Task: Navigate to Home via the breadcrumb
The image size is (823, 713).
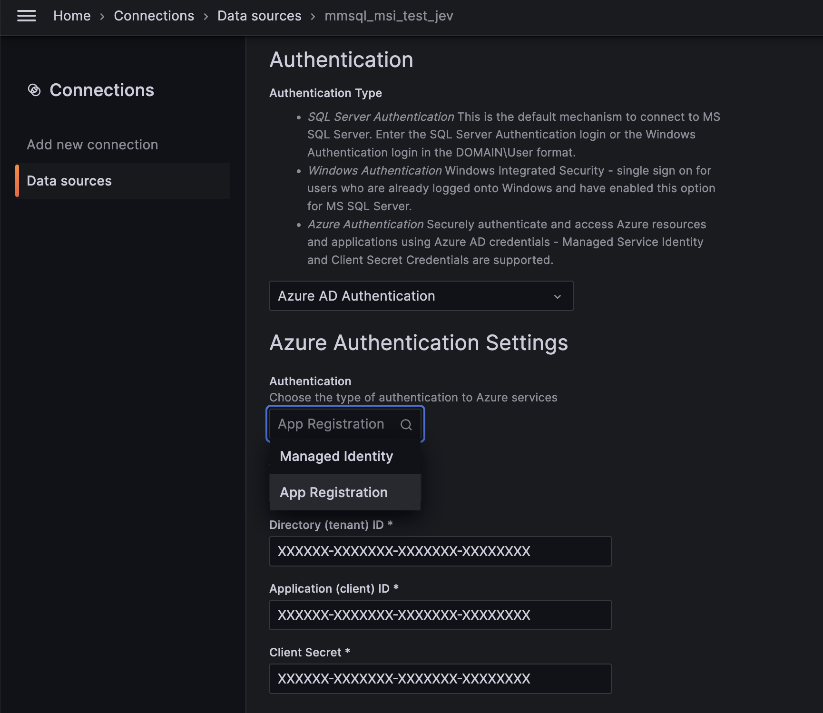Action: pyautogui.click(x=71, y=16)
